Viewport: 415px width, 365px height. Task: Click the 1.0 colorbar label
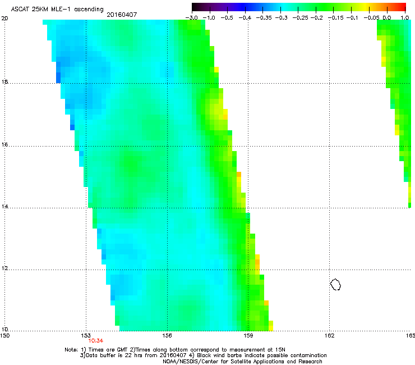405,18
